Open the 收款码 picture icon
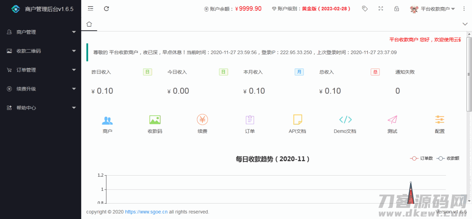 tap(155, 120)
